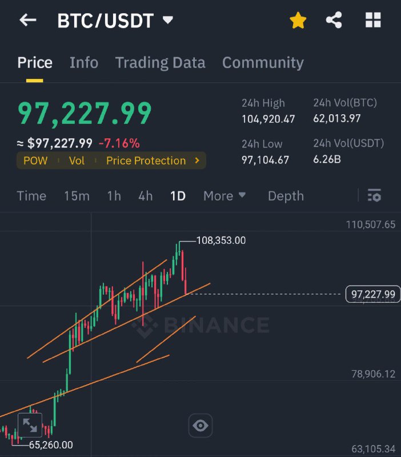Select the 4h chart interval
This screenshot has height=457, width=401.
coord(146,196)
